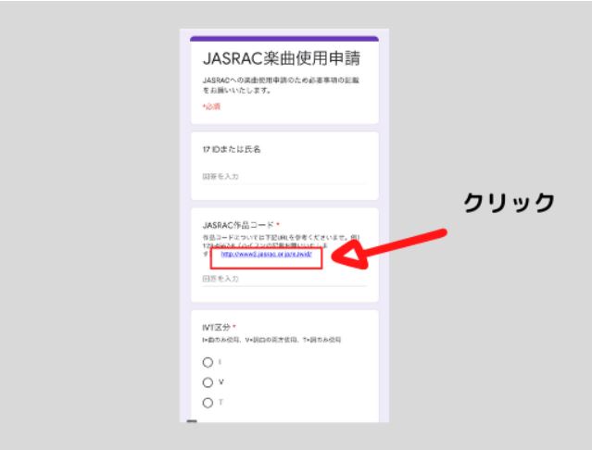The height and width of the screenshot is (450, 592).
Task: Click the form title JASRAC楽曲使用申請
Action: click(282, 60)
